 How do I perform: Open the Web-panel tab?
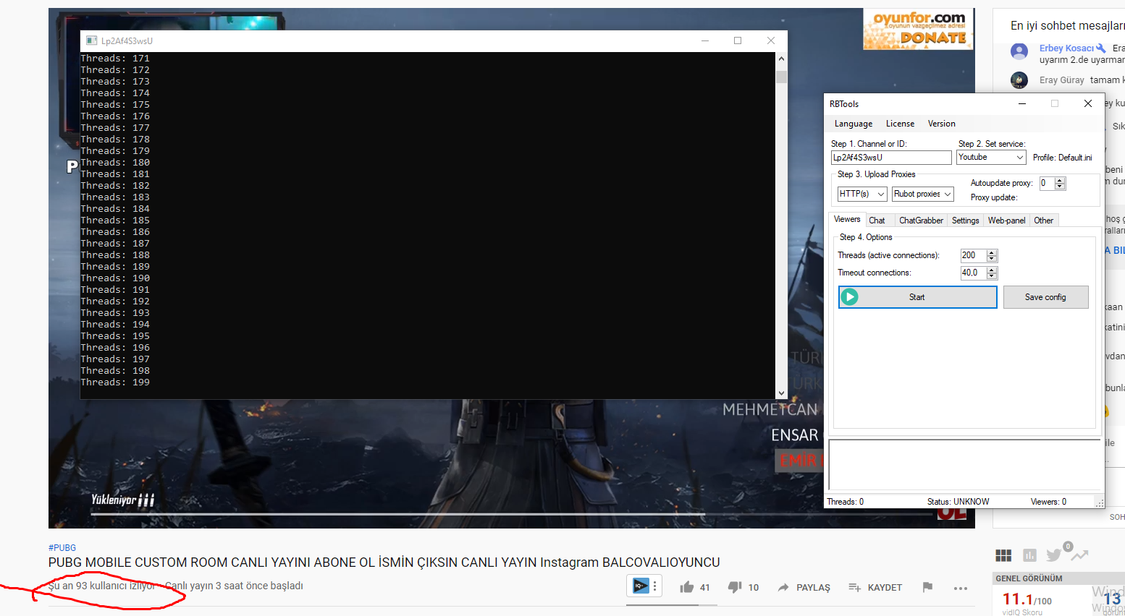[1006, 221]
